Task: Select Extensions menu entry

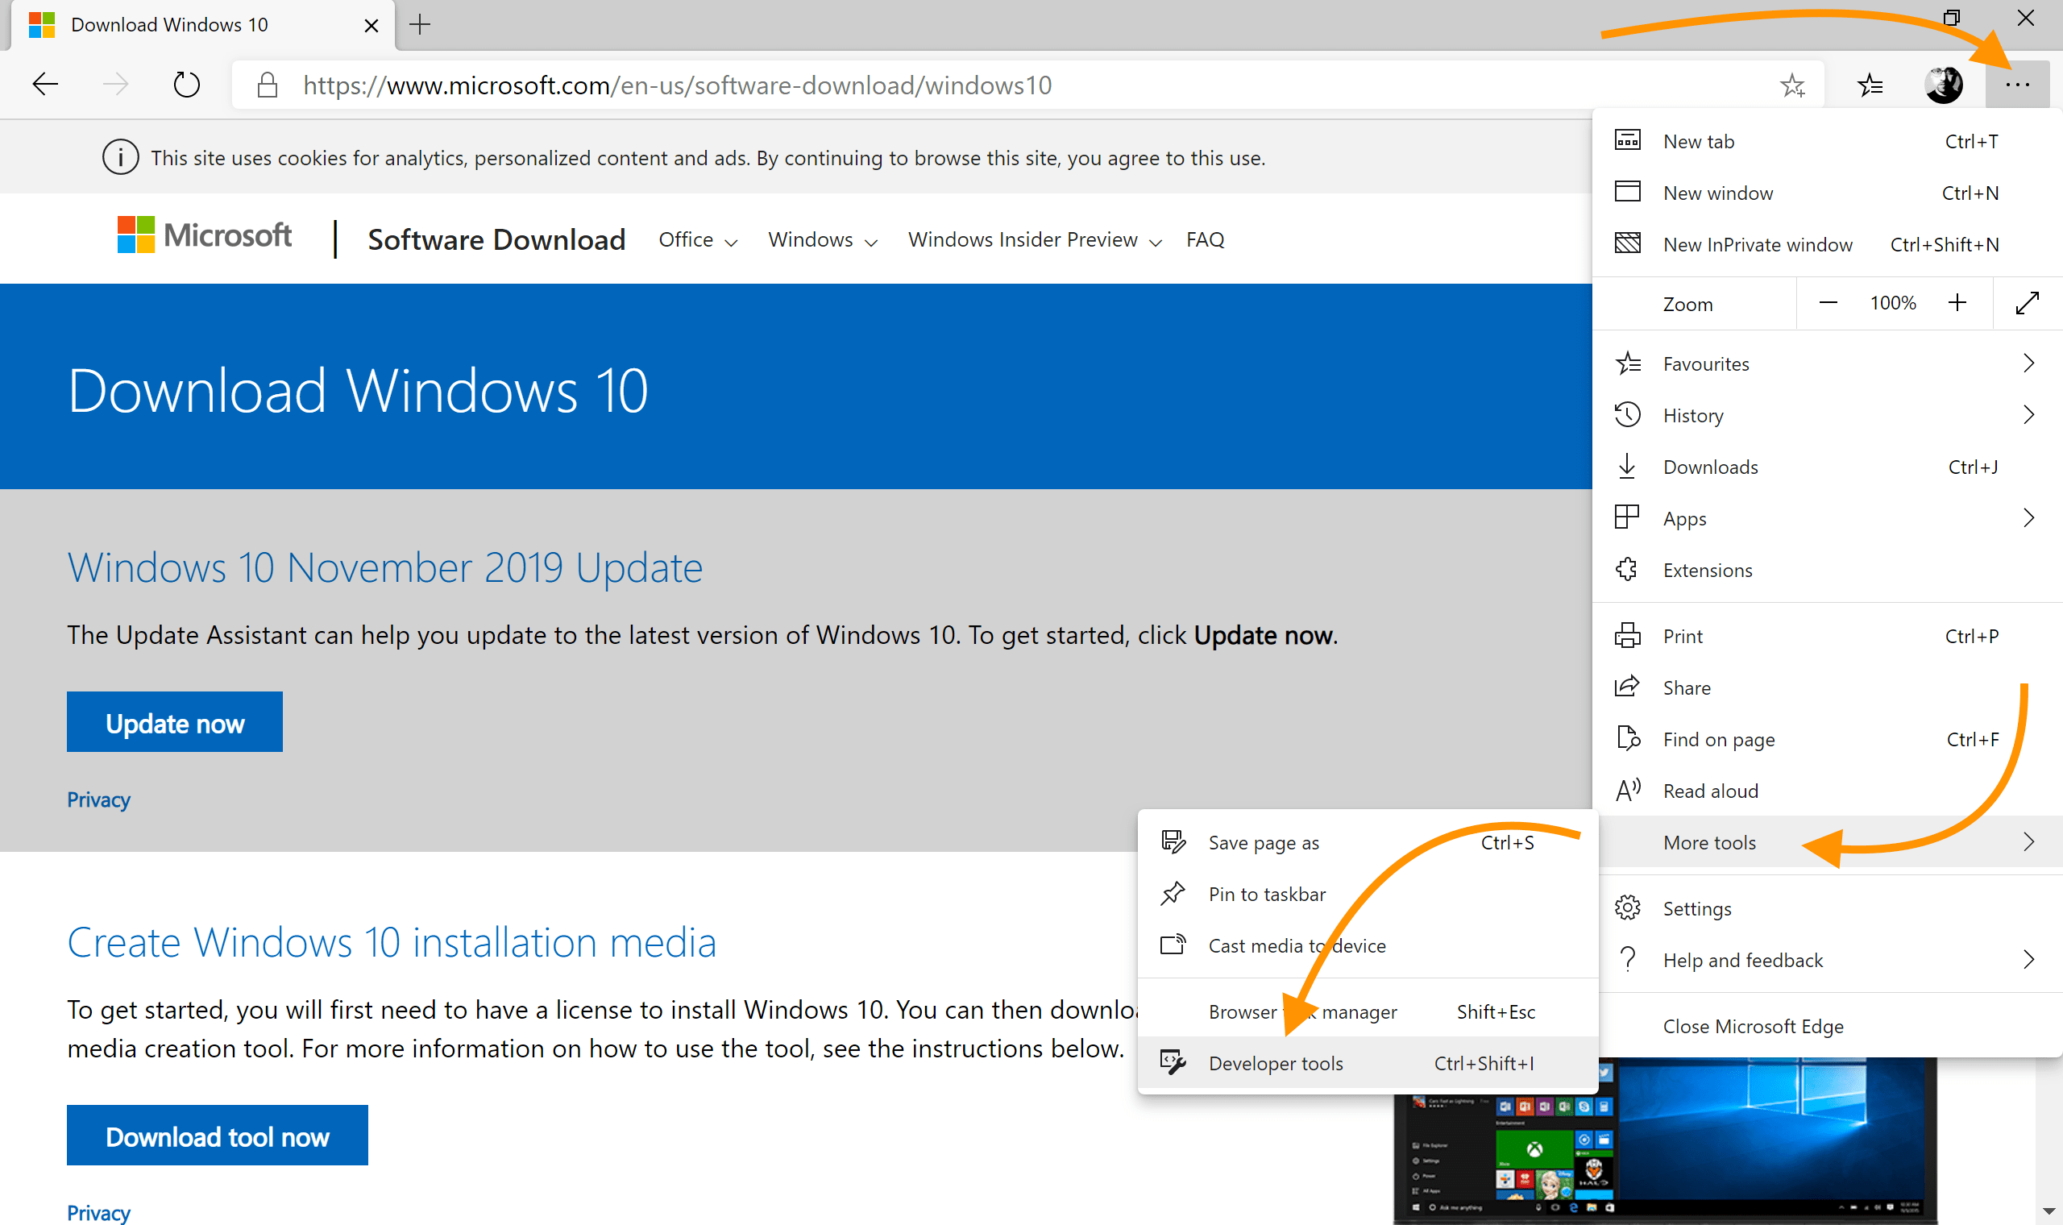Action: (x=1827, y=570)
